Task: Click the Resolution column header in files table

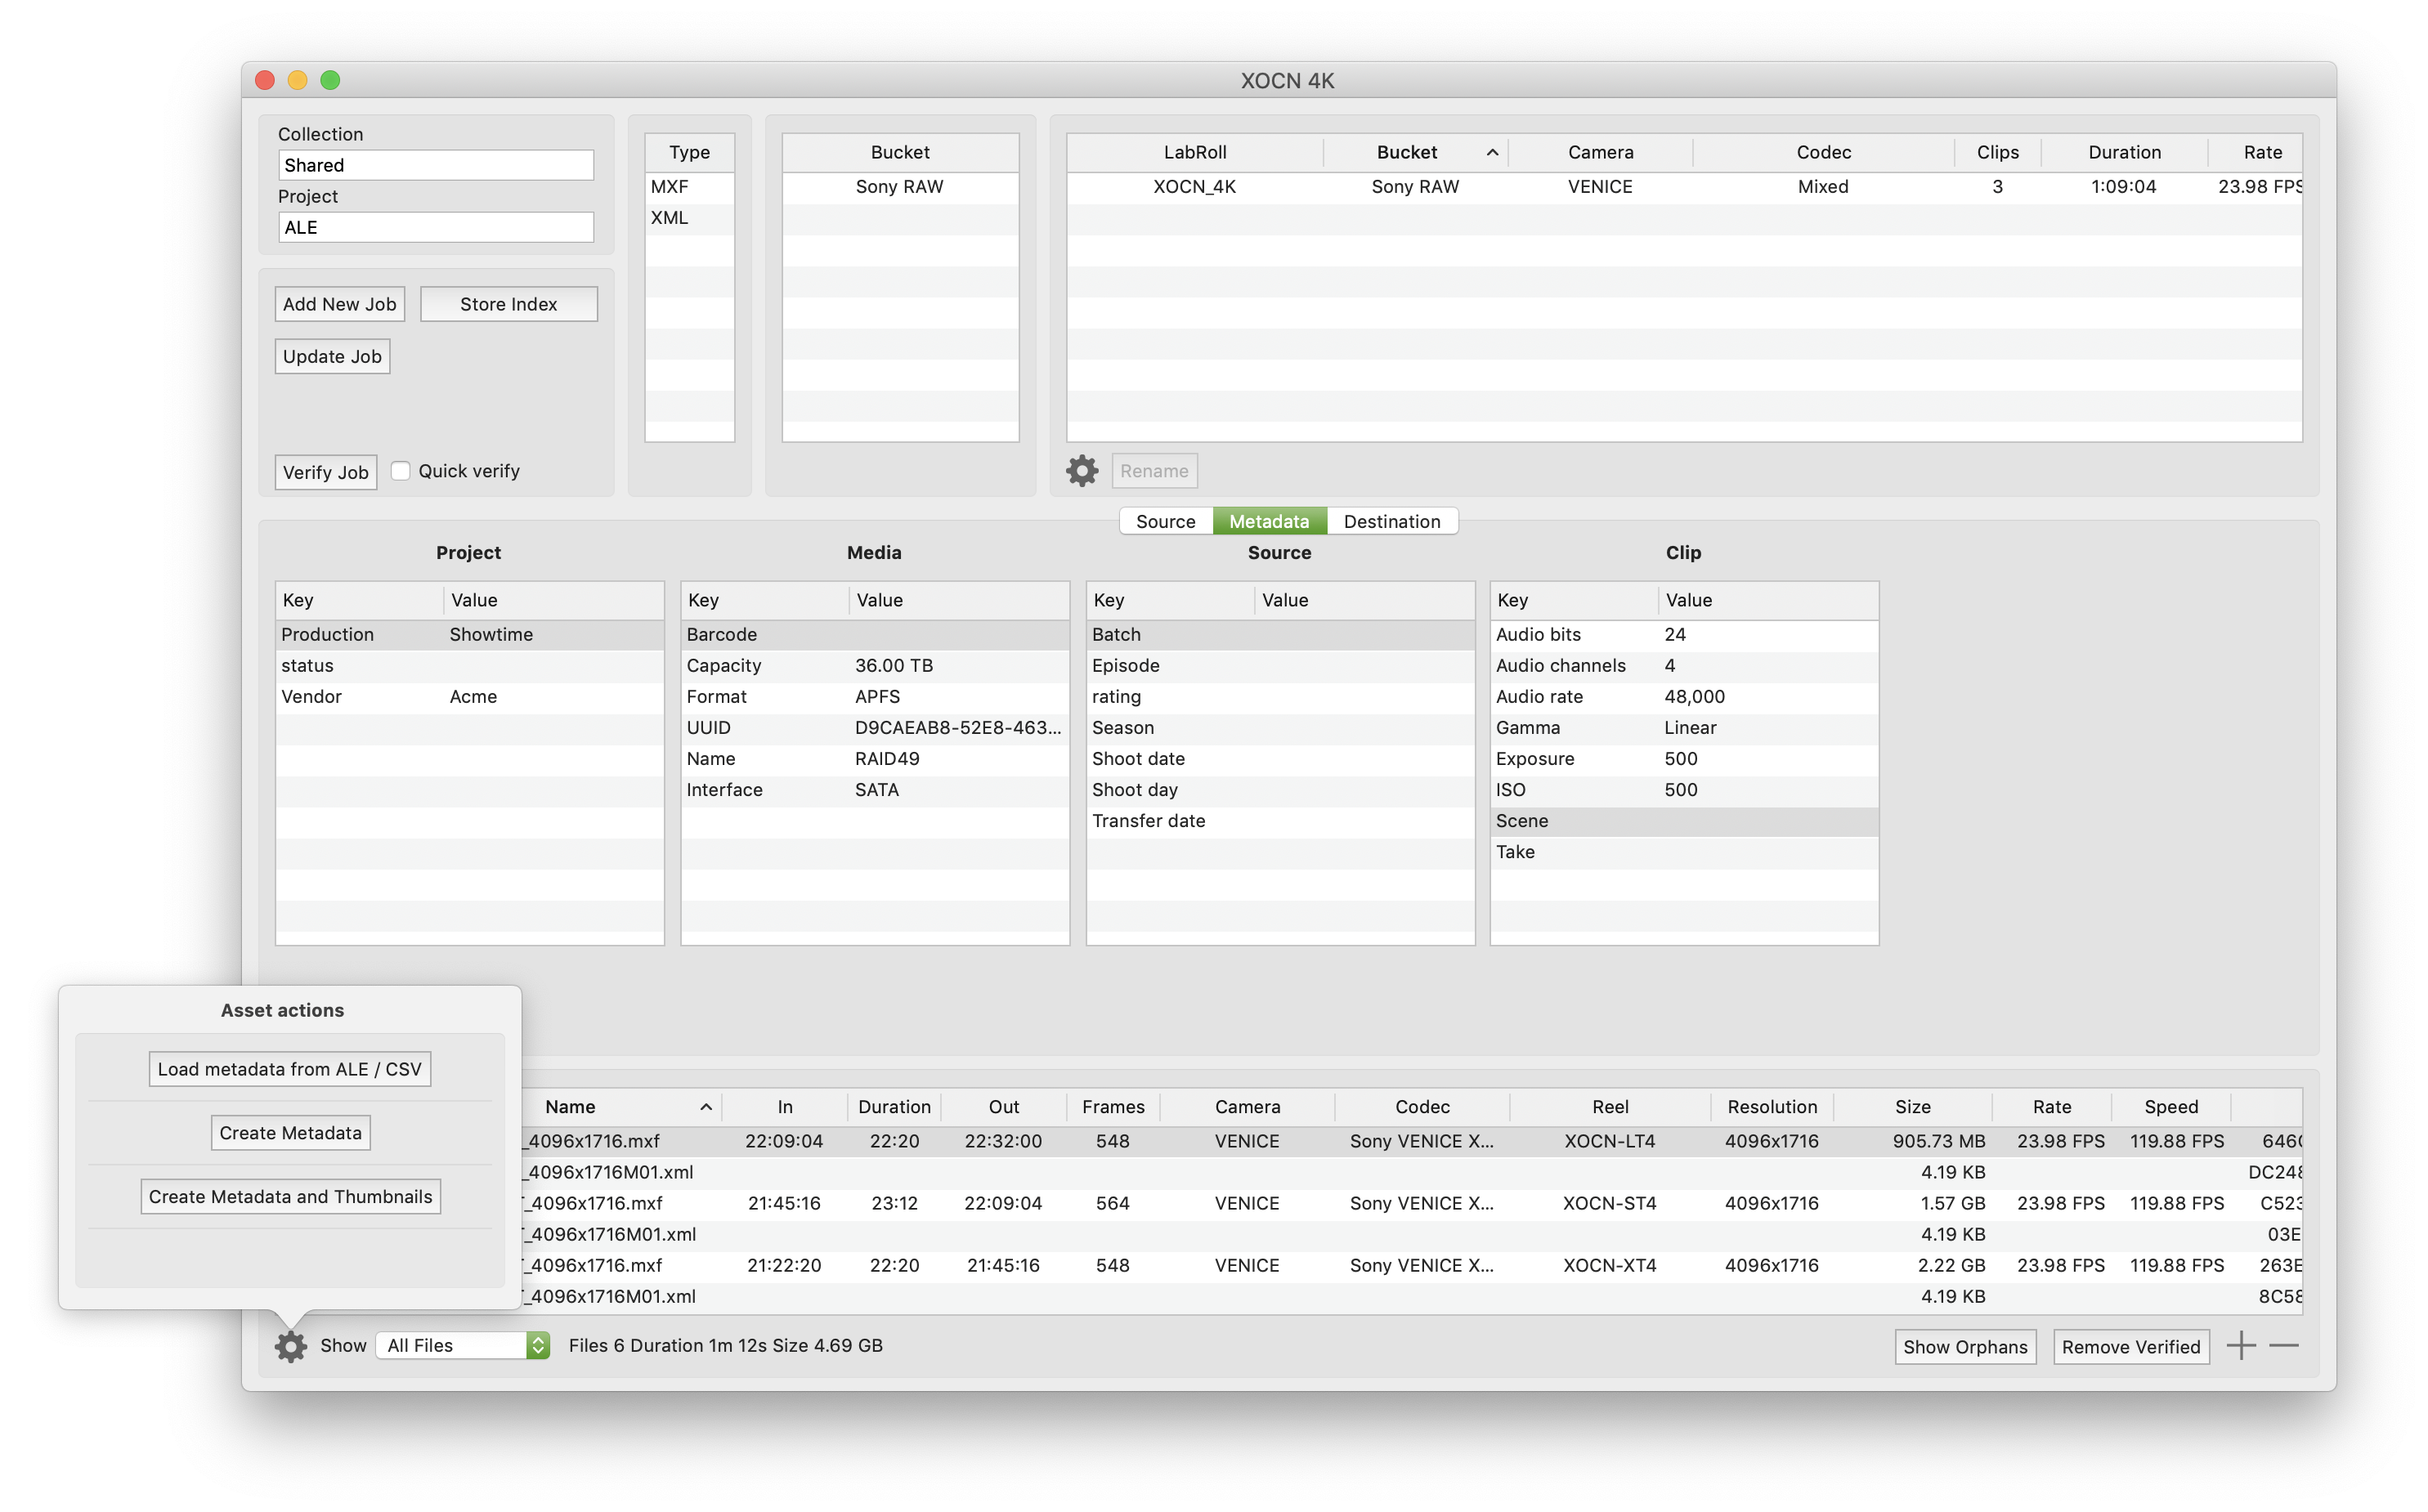Action: pyautogui.click(x=1771, y=1107)
